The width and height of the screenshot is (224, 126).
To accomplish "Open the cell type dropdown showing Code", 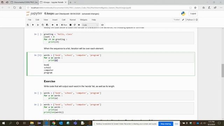I will point(90,25).
